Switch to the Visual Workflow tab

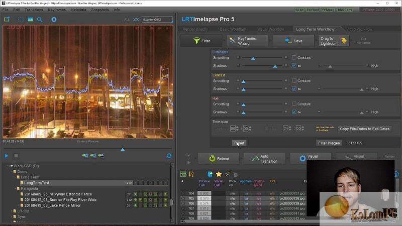click(x=270, y=29)
